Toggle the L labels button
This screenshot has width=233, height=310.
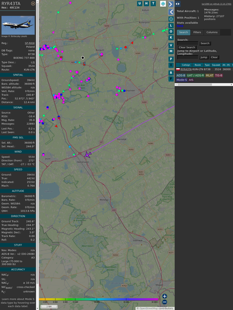coord(171,26)
